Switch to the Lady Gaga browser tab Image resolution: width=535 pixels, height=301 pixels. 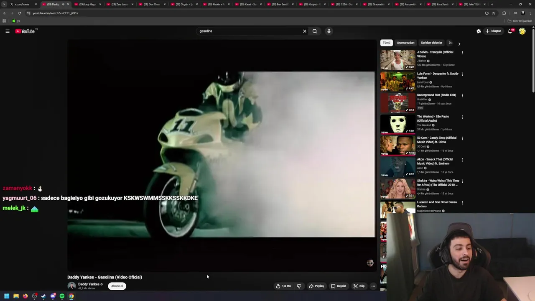tap(87, 4)
